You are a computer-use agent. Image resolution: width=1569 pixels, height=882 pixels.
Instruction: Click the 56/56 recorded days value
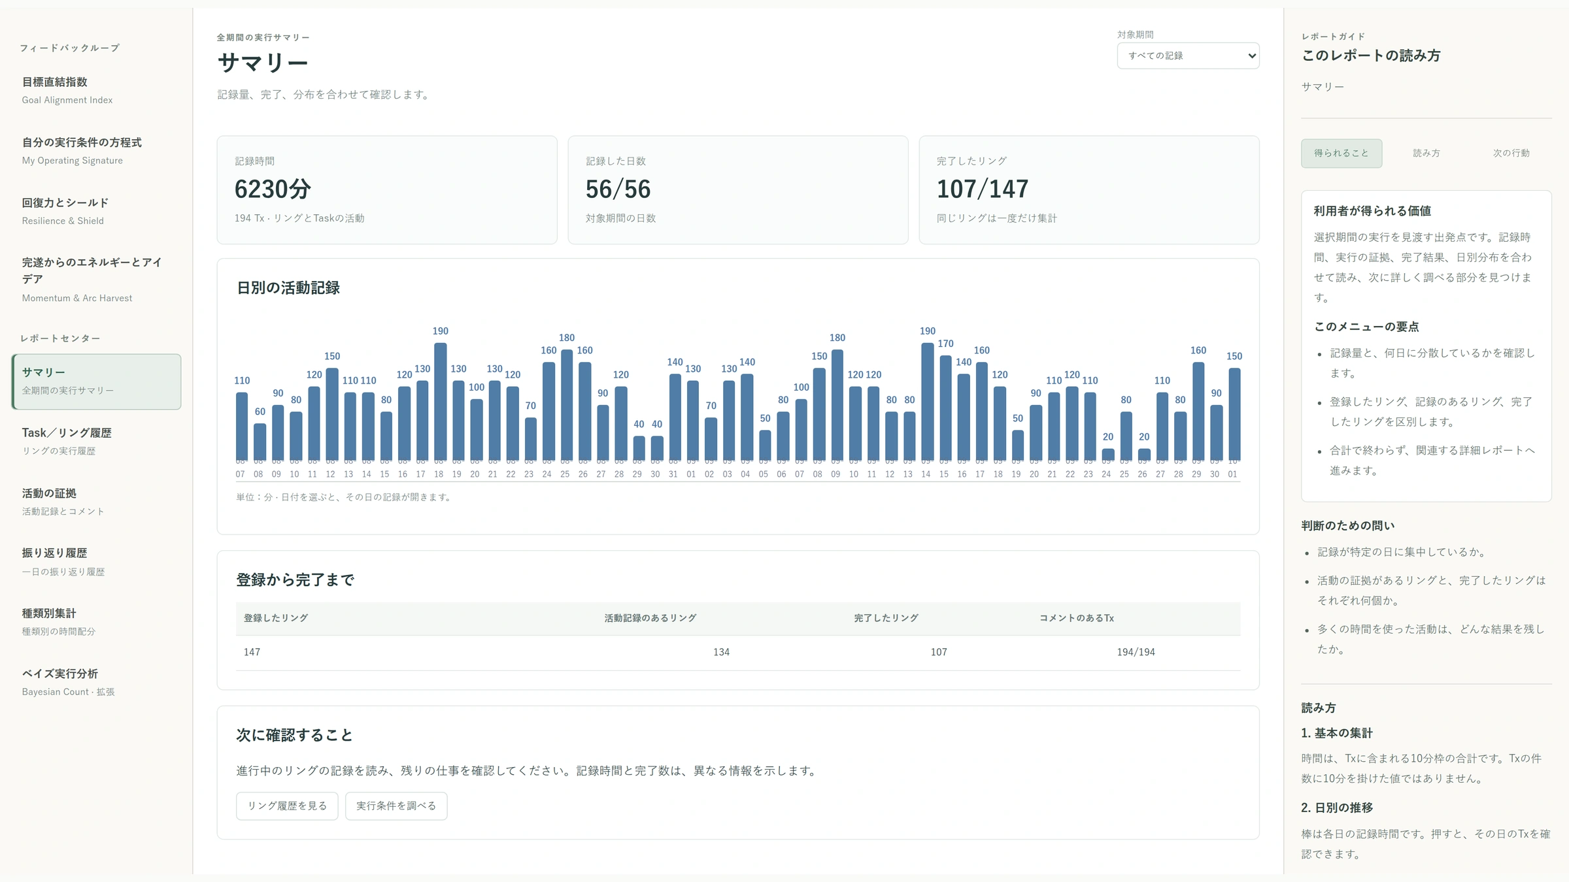[618, 189]
